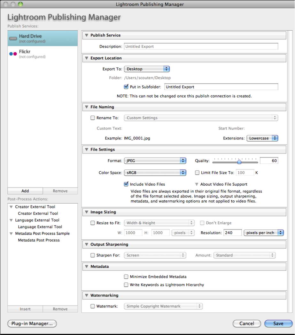Collapse the Metadata section
Image resolution: width=295 pixels, height=335 pixels.
(87, 266)
